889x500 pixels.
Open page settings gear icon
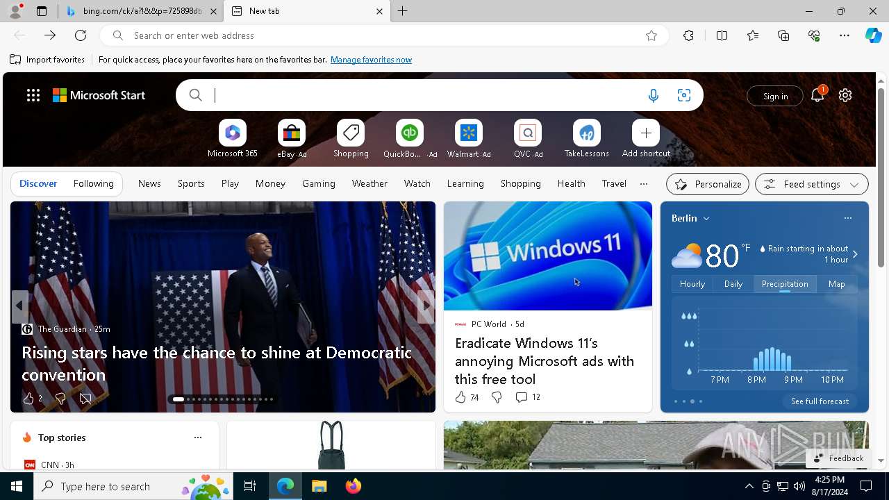pos(845,96)
